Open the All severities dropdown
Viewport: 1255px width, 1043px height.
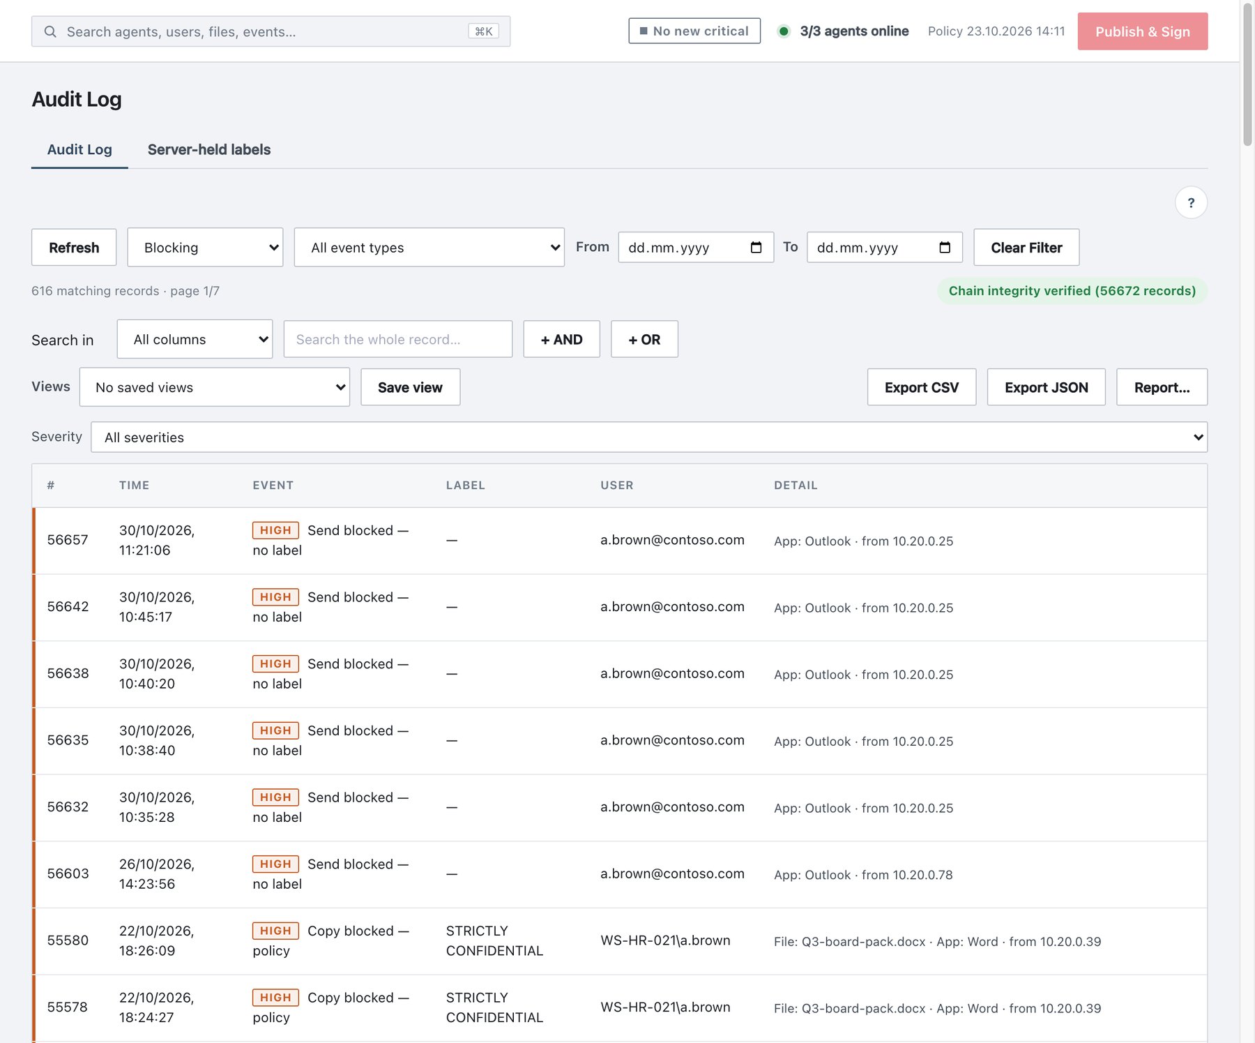coord(649,437)
